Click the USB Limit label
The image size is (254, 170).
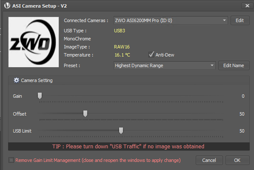tap(22, 131)
